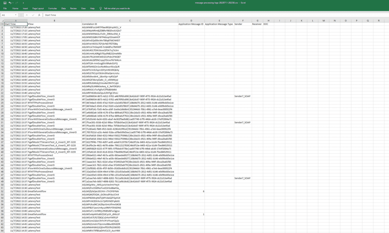Screen dimensions: 389x233
Task: Click the 'Correlation ID' header cell
Action: pos(130,24)
